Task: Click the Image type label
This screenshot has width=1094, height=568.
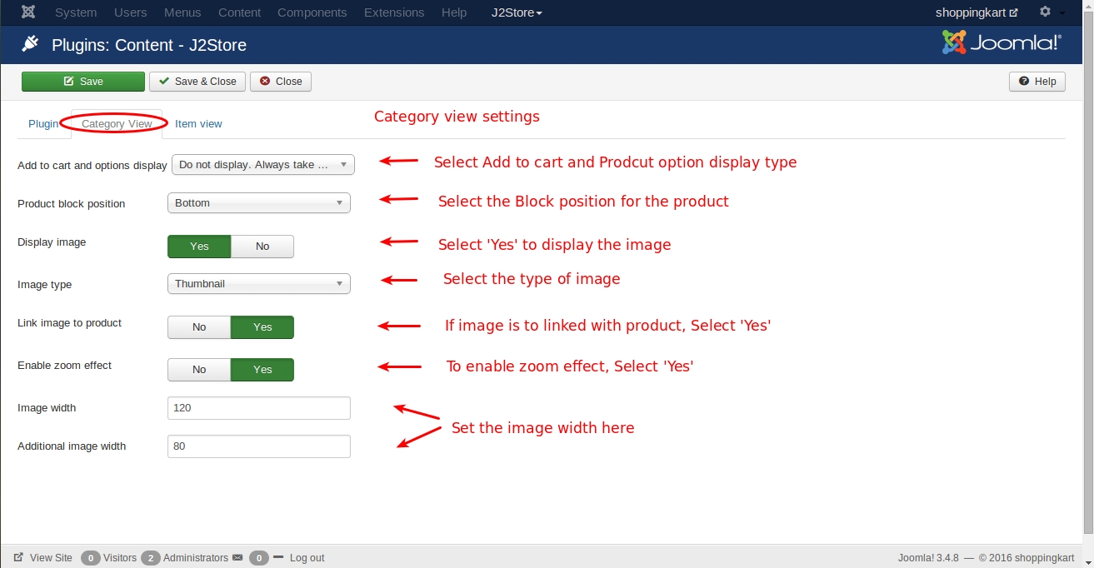Action: [45, 285]
